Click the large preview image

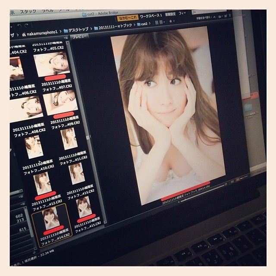(168, 115)
